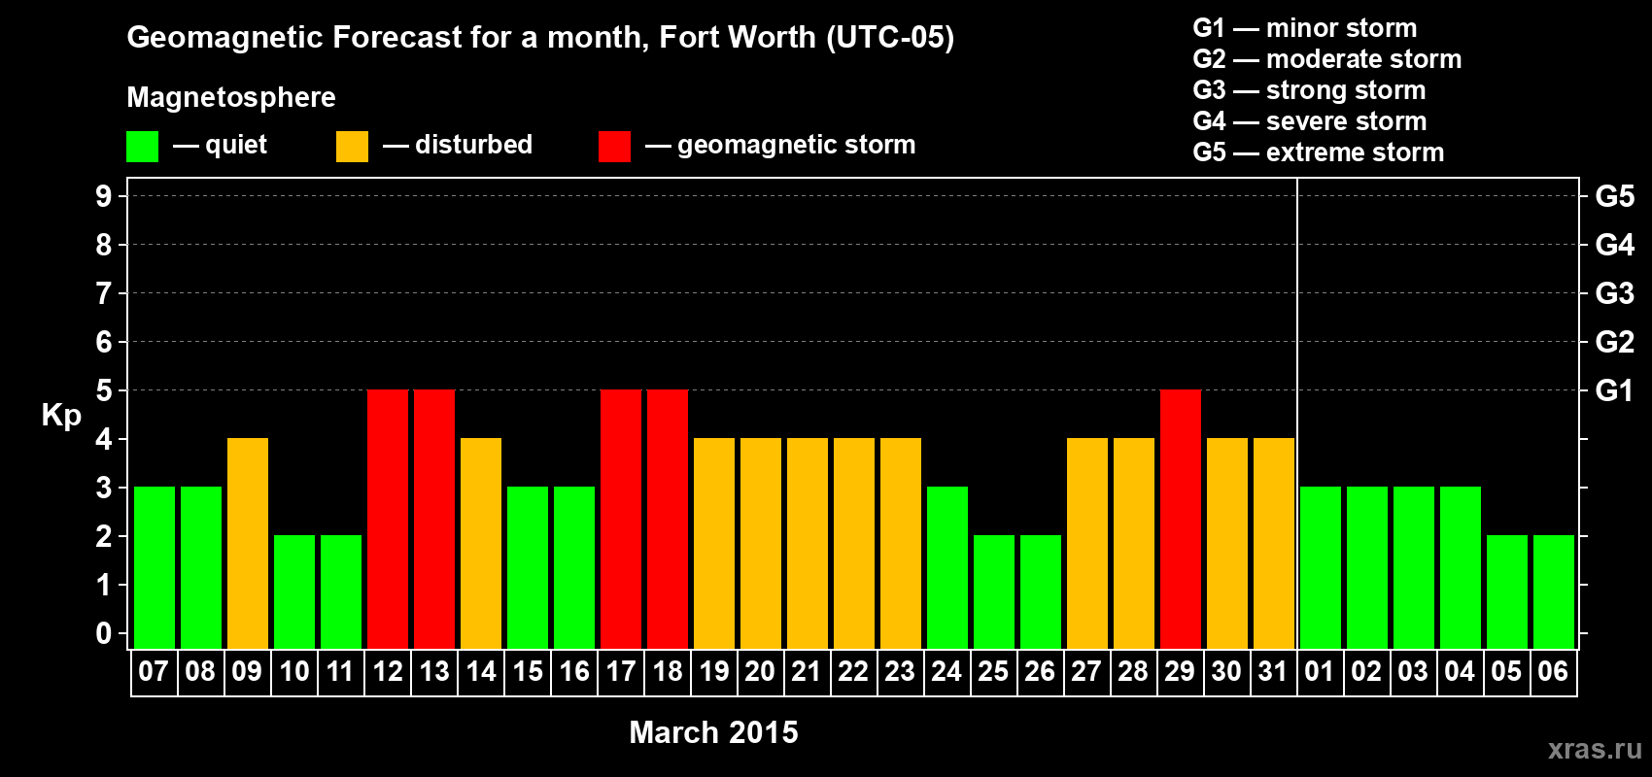Select the green bar for March 16
This screenshot has height=777, width=1652.
pyautogui.click(x=574, y=567)
